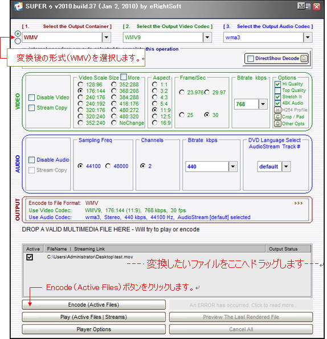The width and height of the screenshot is (327, 339).
Task: Open Other Opts via O icon
Action: click(277, 123)
